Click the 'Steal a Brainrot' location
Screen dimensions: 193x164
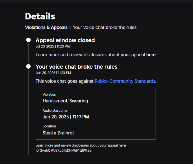(58, 132)
